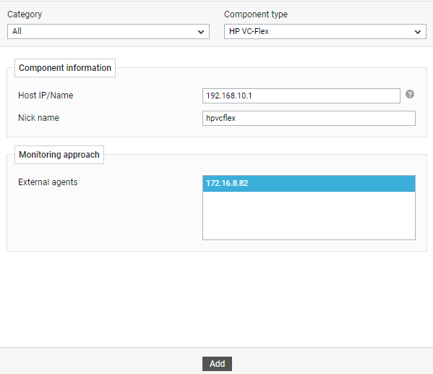Open the Component type dropdown HP VC-Flex
This screenshot has height=374, width=433.
325,32
